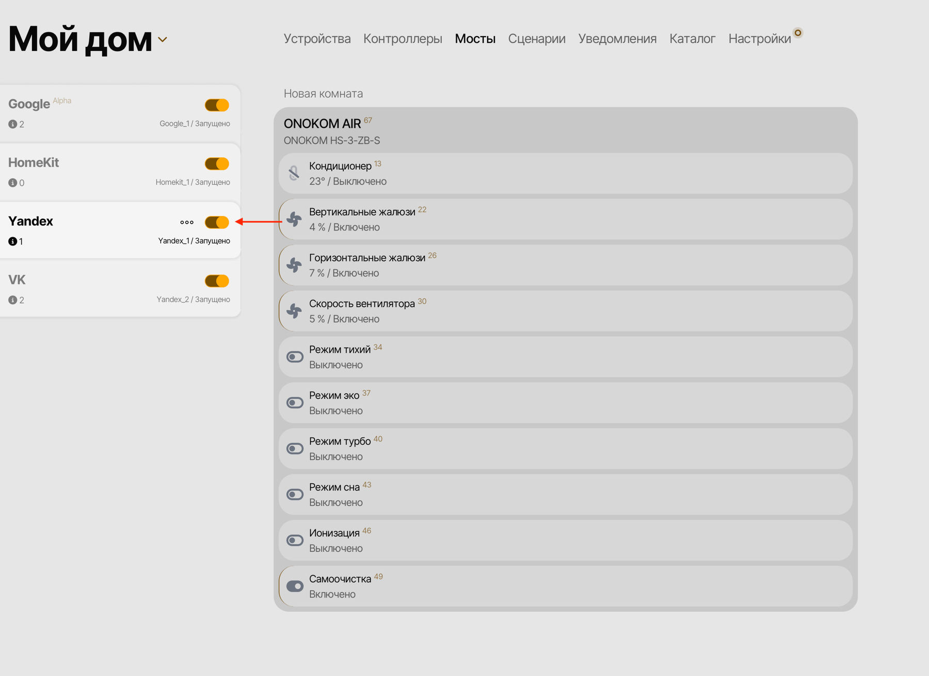Click the Вертикальные жалюзи fan icon
929x676 pixels.
pos(294,219)
